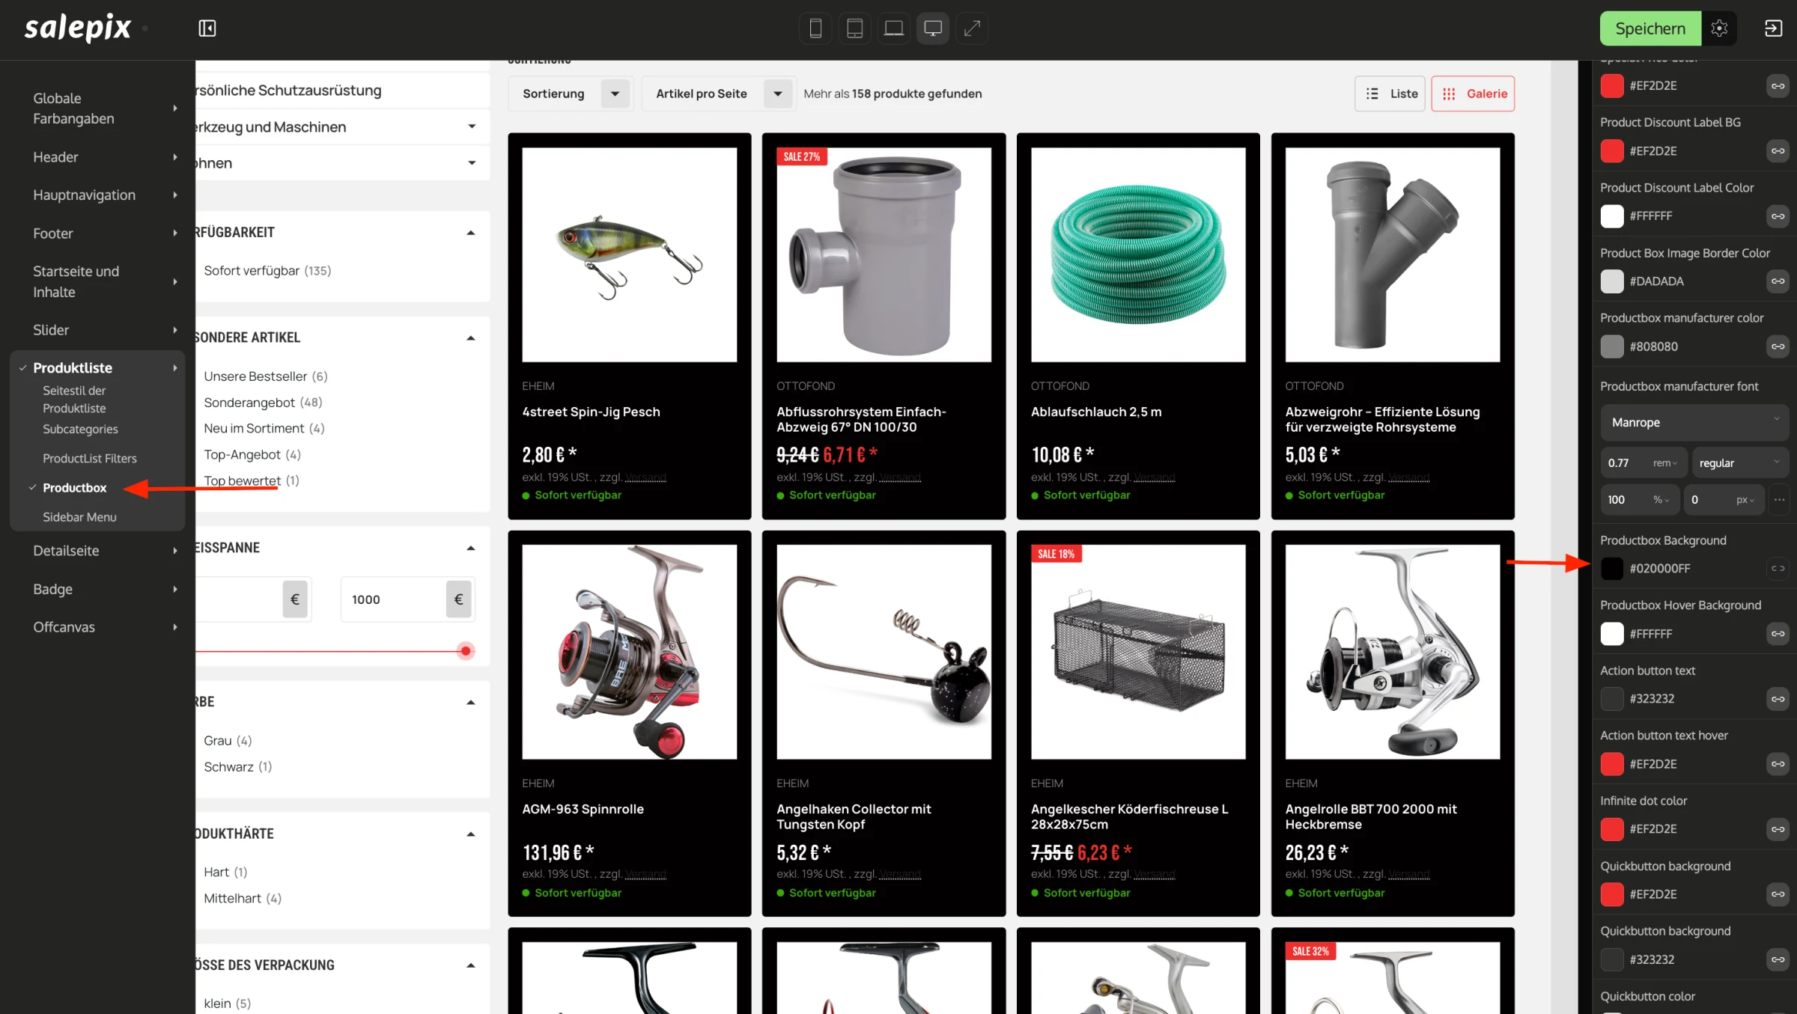Select Unsere Bestseller filter option
Screen dimensions: 1797x1014
[x=266, y=376]
